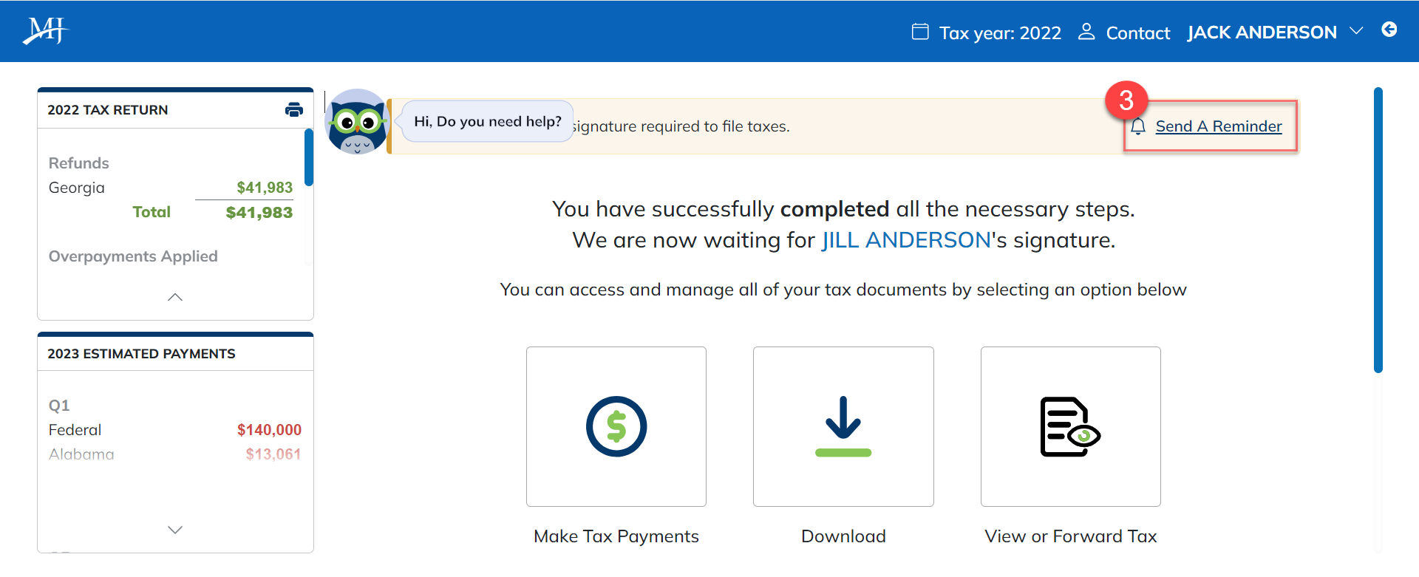1419x577 pixels.
Task: Print the 2022 tax return
Action: 293,110
